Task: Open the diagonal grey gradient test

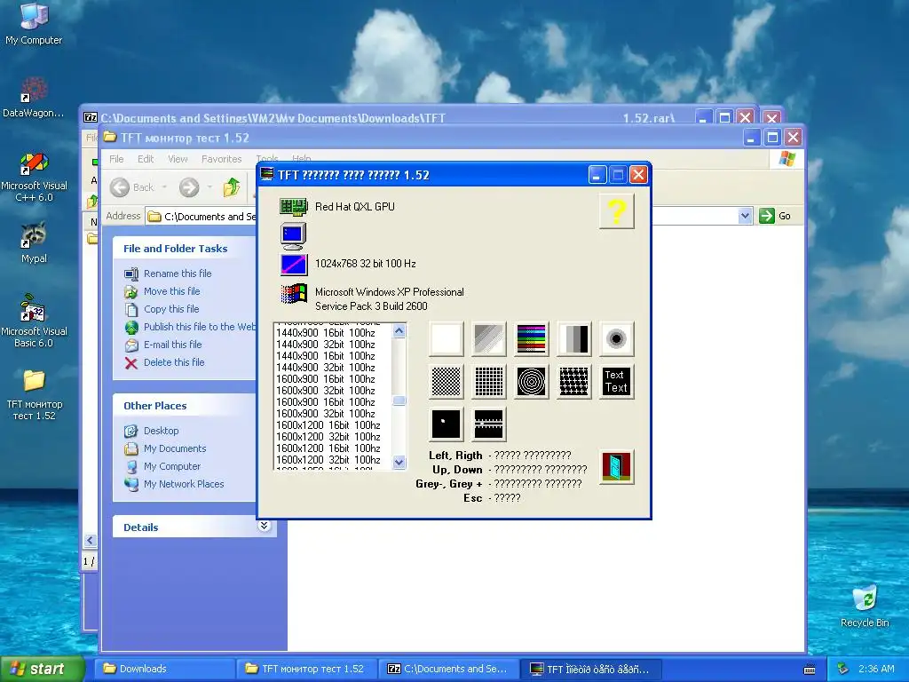Action: (x=489, y=338)
